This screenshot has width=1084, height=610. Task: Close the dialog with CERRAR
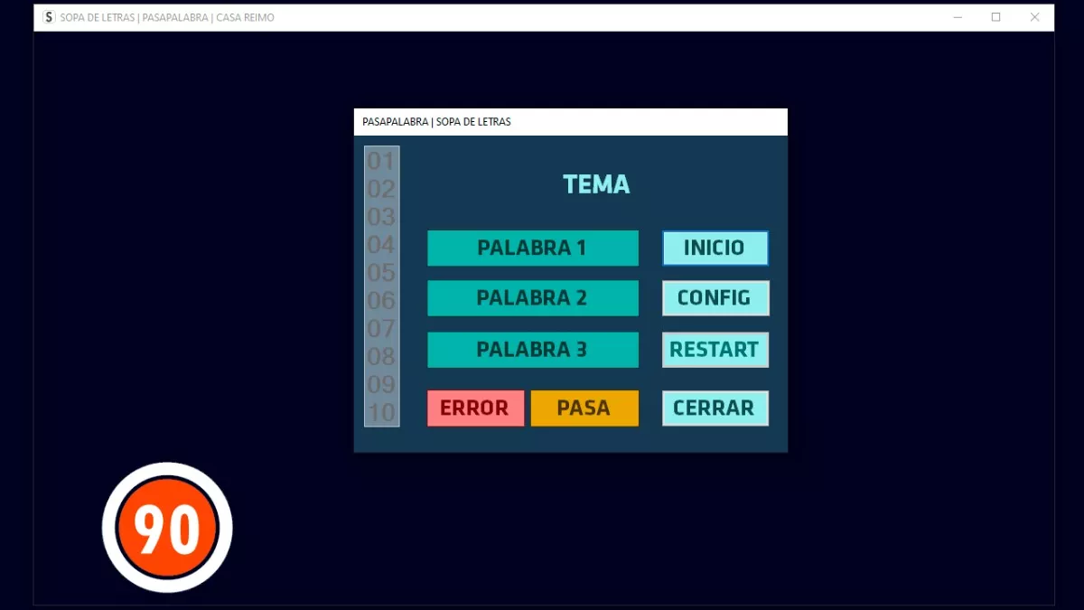(x=715, y=408)
